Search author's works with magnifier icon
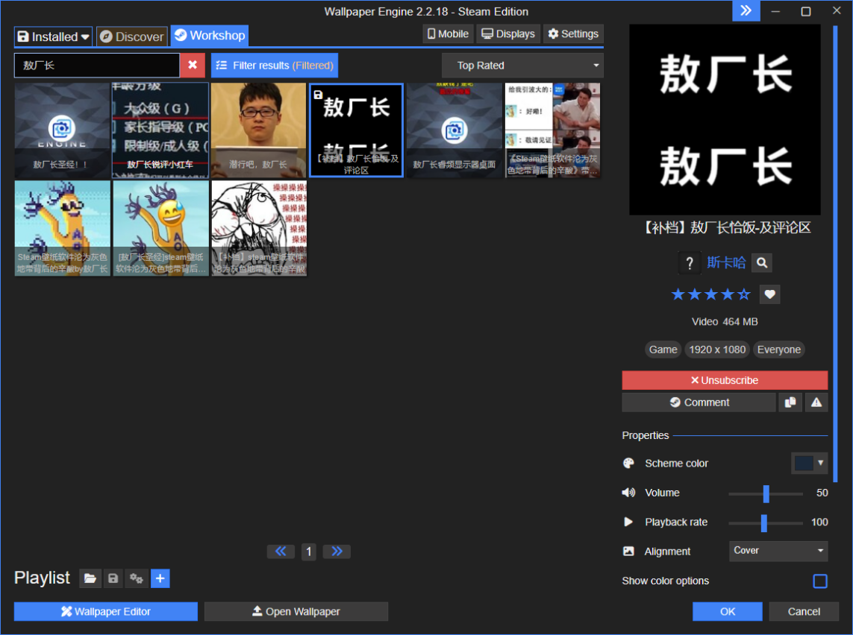853x635 pixels. [761, 262]
